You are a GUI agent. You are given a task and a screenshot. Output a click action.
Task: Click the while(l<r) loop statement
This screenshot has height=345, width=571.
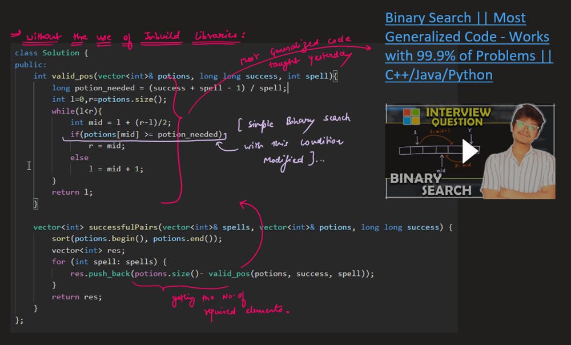77,111
